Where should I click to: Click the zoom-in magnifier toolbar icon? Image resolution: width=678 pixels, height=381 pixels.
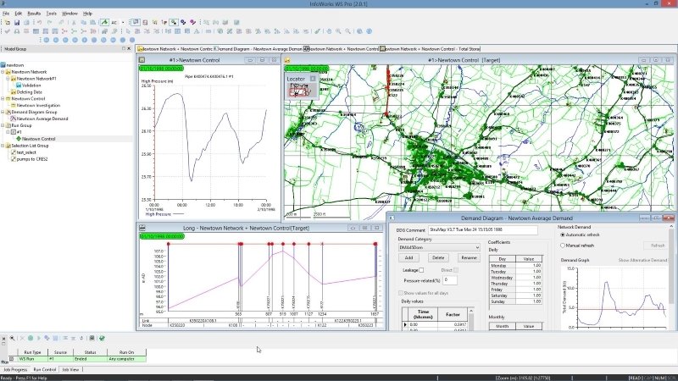pos(338,31)
